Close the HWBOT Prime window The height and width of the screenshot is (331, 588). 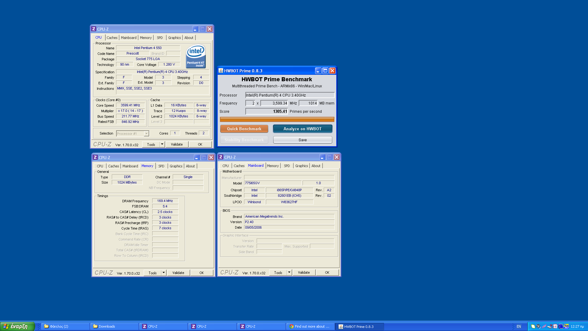click(x=332, y=71)
